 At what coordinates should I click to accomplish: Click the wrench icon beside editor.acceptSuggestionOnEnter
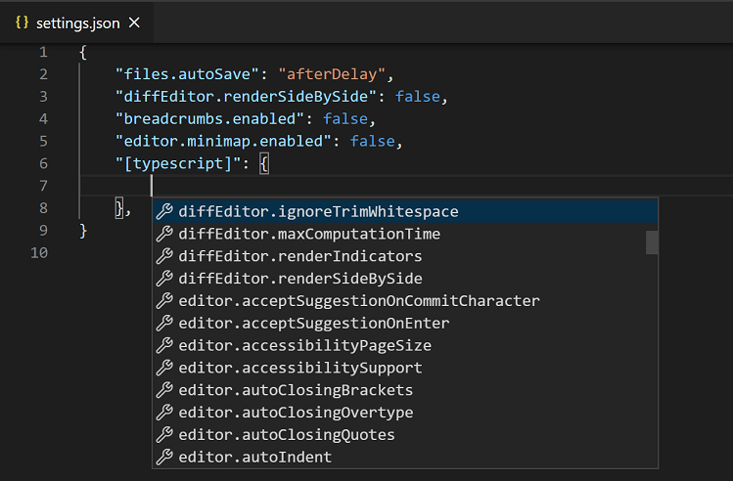coord(164,323)
